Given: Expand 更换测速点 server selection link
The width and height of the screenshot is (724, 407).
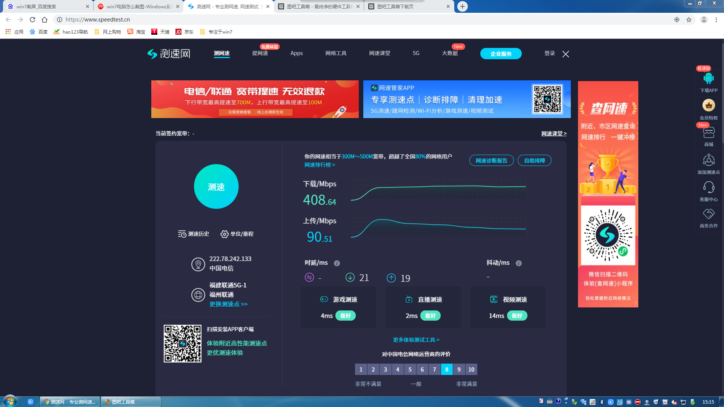Looking at the screenshot, I should tap(228, 304).
